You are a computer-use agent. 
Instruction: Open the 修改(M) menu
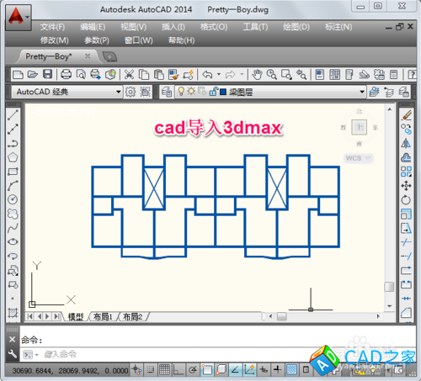[54, 40]
